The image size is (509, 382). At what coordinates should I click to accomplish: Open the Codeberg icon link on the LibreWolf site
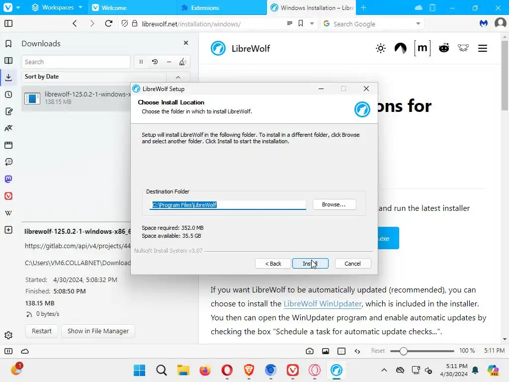point(401,48)
